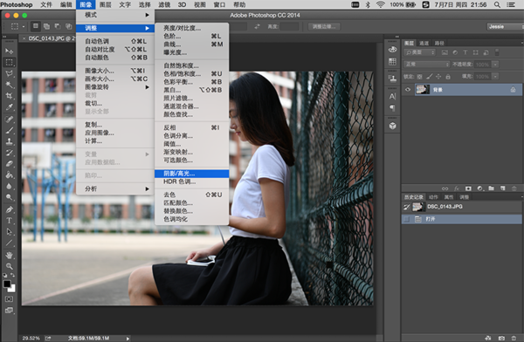Select the Horizontal Type tool
Image resolution: width=524 pixels, height=342 pixels.
9,221
